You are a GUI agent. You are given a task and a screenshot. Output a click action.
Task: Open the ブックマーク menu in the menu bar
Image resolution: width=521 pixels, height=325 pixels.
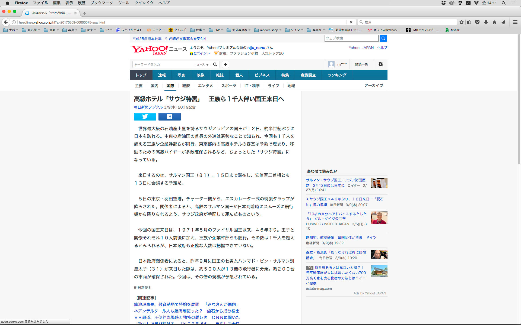[x=101, y=3]
